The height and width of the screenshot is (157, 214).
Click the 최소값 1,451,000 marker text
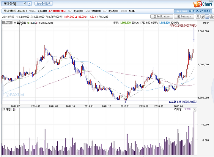[182, 102]
